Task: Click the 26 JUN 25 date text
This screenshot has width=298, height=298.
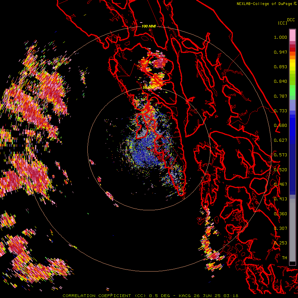Action: pos(207,296)
